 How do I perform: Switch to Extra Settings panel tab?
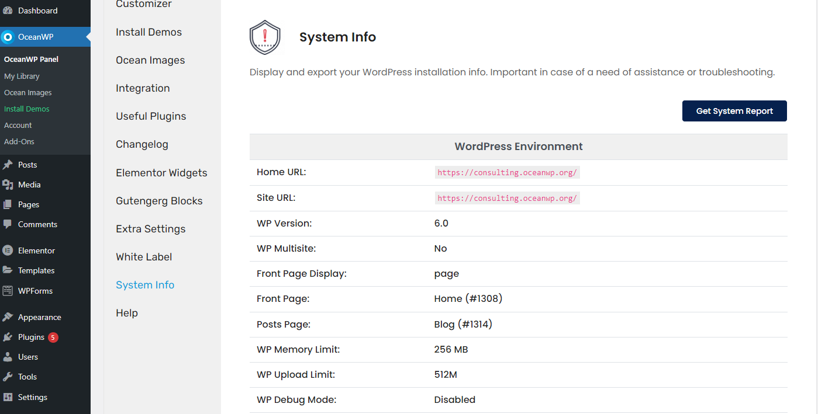click(x=151, y=229)
